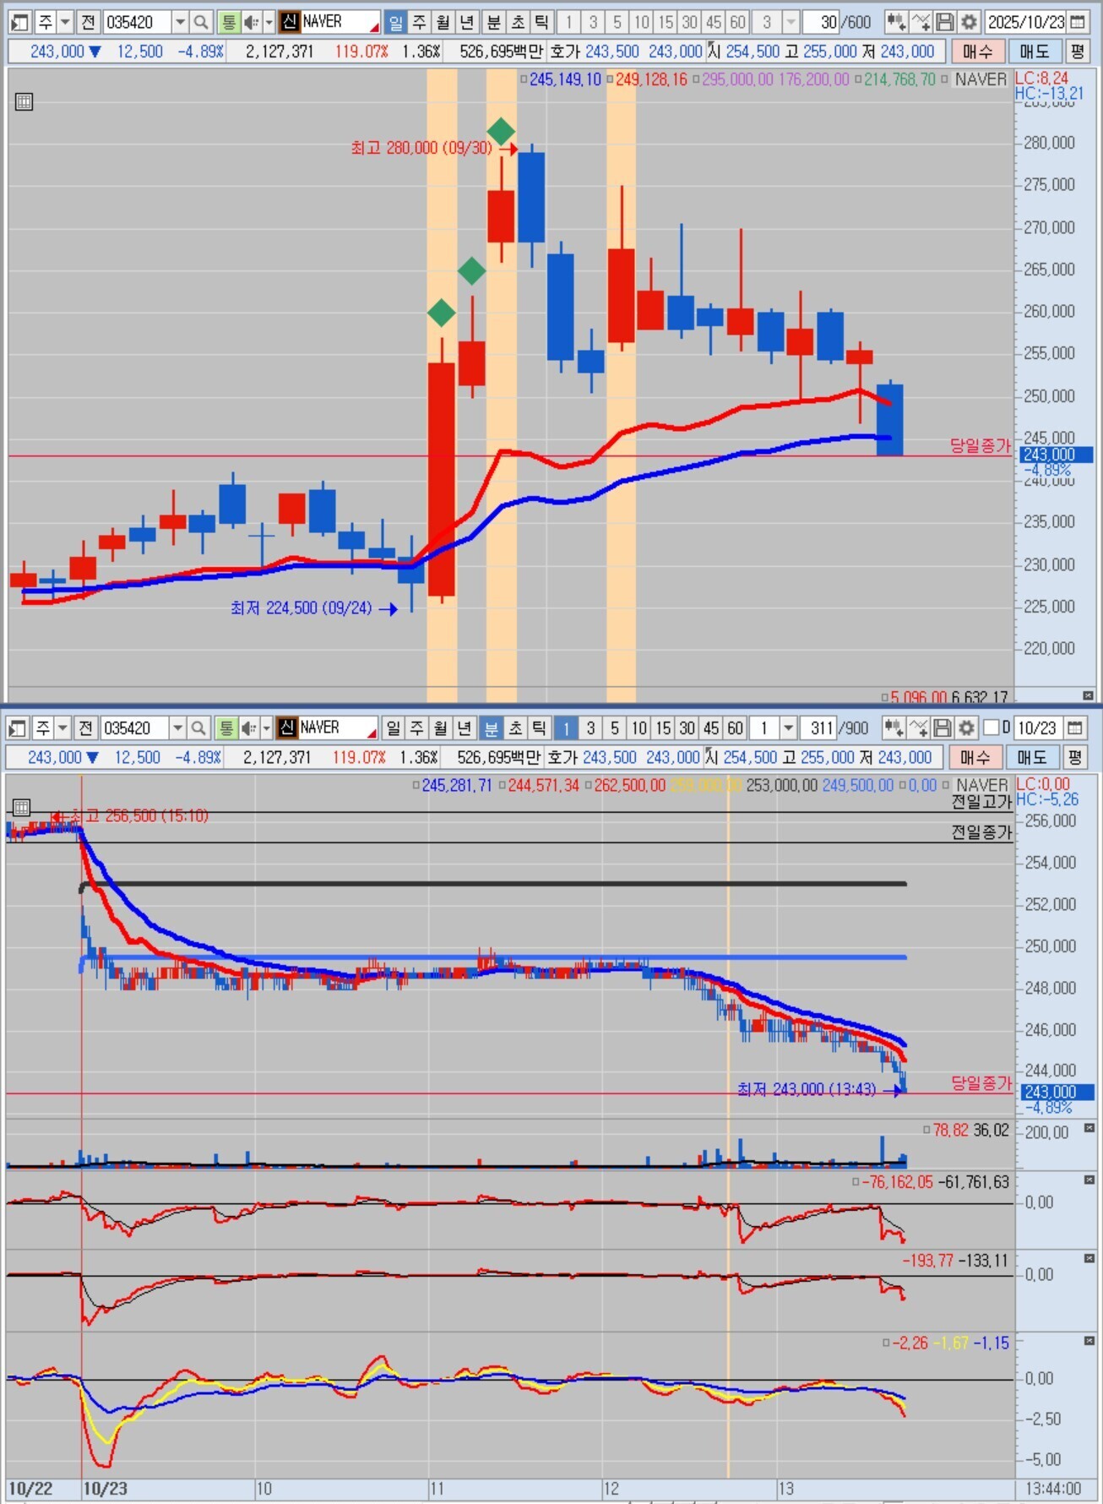Open speaker options dropdown arrow in top toolbar

(x=269, y=22)
